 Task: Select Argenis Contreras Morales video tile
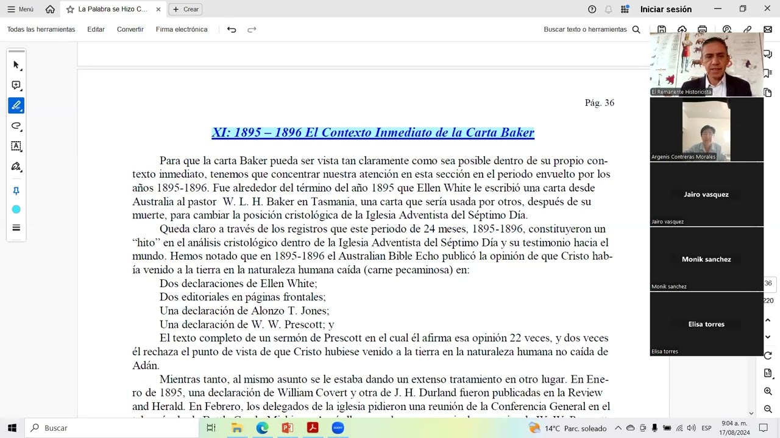[707, 129]
